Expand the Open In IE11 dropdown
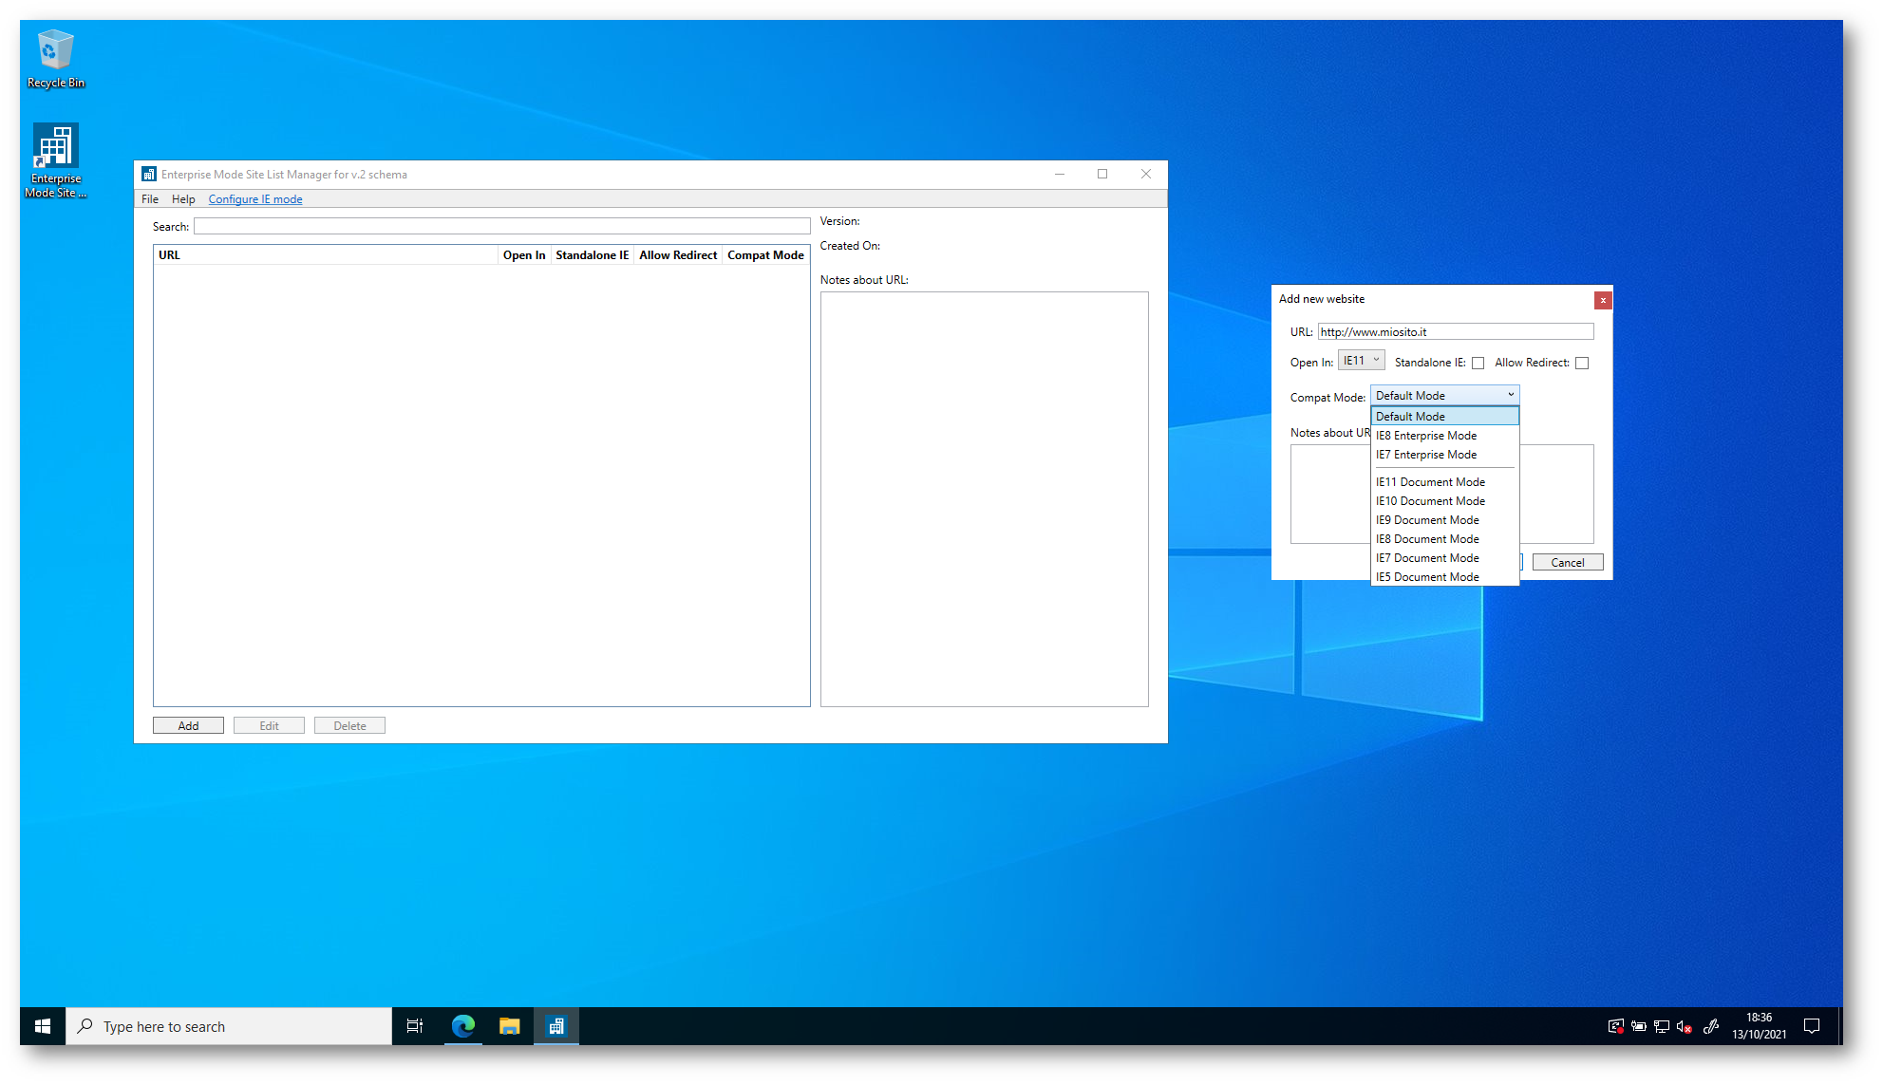The image size is (1883, 1085). [x=1362, y=361]
